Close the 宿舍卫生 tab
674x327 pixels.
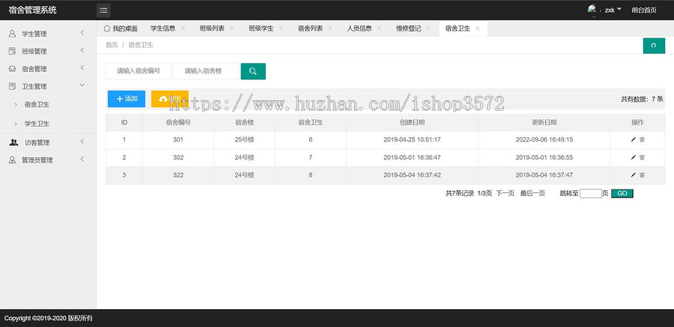coord(478,28)
